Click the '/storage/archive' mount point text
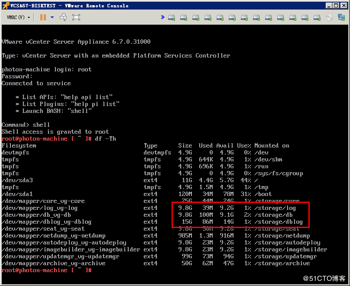The width and height of the screenshot is (350, 286). (282, 263)
